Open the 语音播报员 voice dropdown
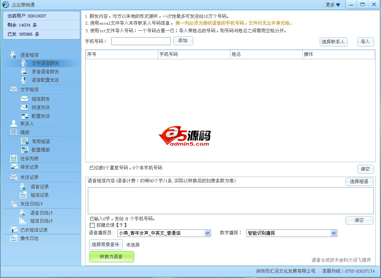The height and width of the screenshot is (278, 381). click(x=207, y=233)
